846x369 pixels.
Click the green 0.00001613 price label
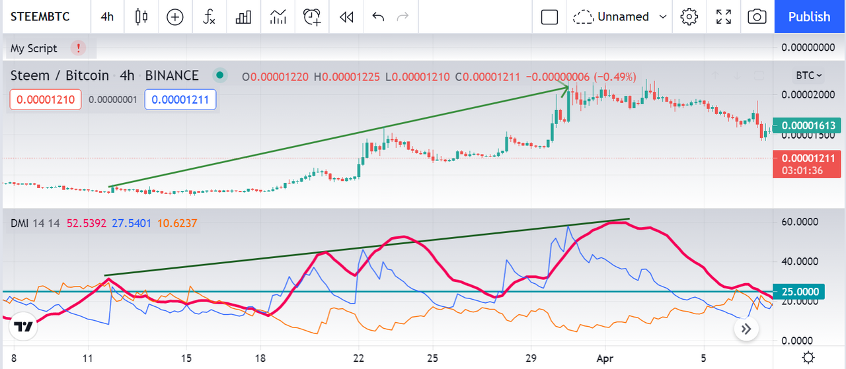(x=808, y=125)
